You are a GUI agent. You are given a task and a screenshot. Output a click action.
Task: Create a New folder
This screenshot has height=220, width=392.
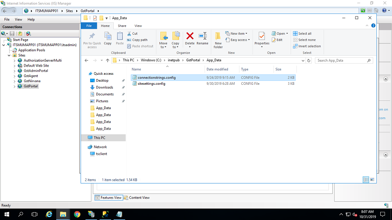tap(218, 40)
